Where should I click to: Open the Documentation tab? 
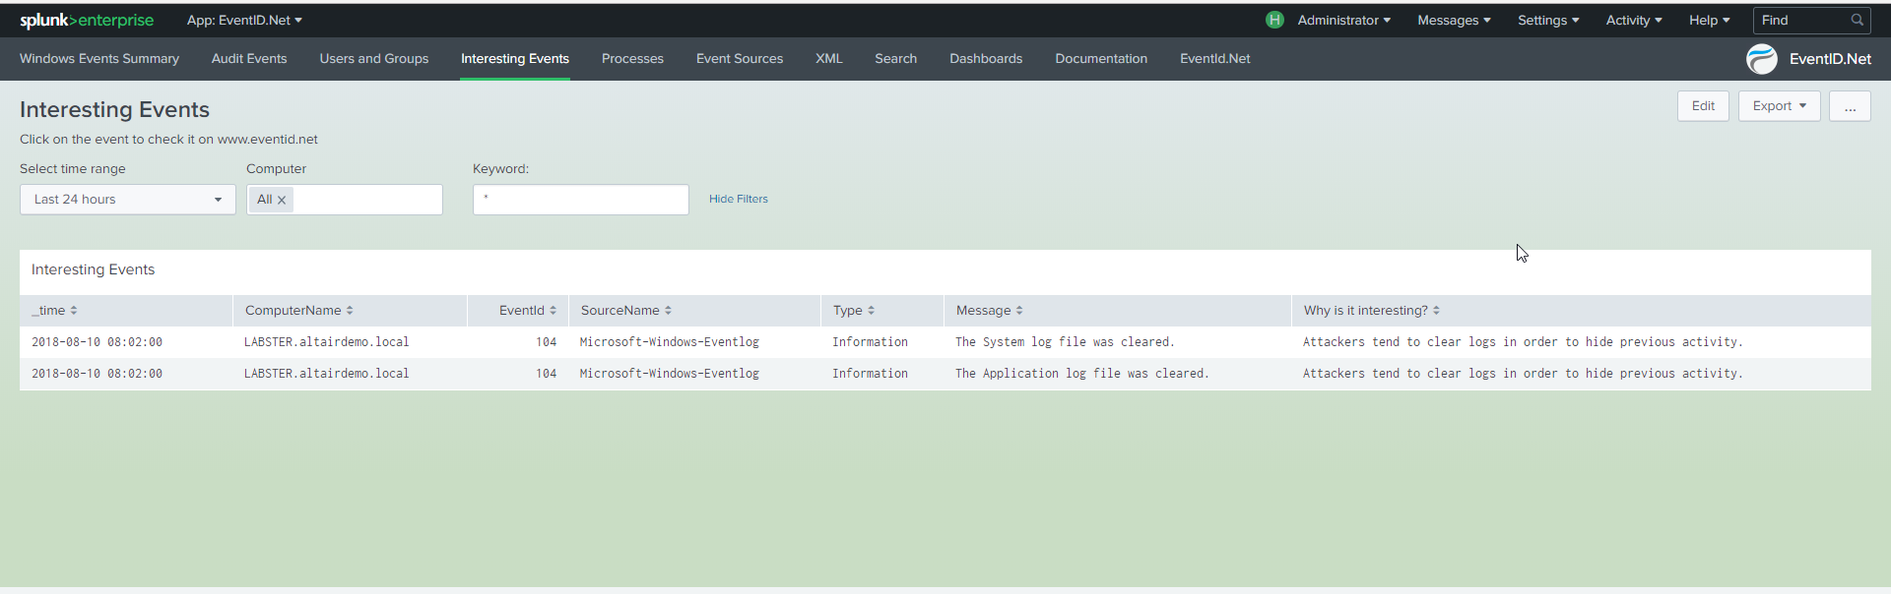click(x=1101, y=59)
